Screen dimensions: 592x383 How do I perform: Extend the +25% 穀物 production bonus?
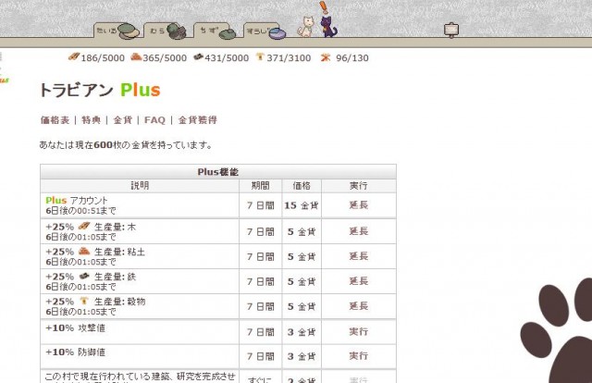click(x=358, y=306)
